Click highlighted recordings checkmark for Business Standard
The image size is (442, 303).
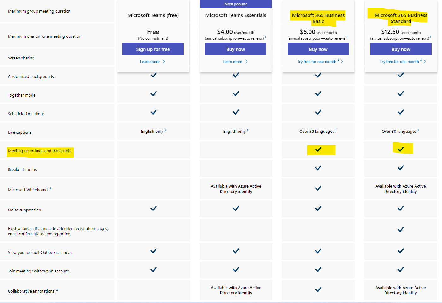coord(401,149)
